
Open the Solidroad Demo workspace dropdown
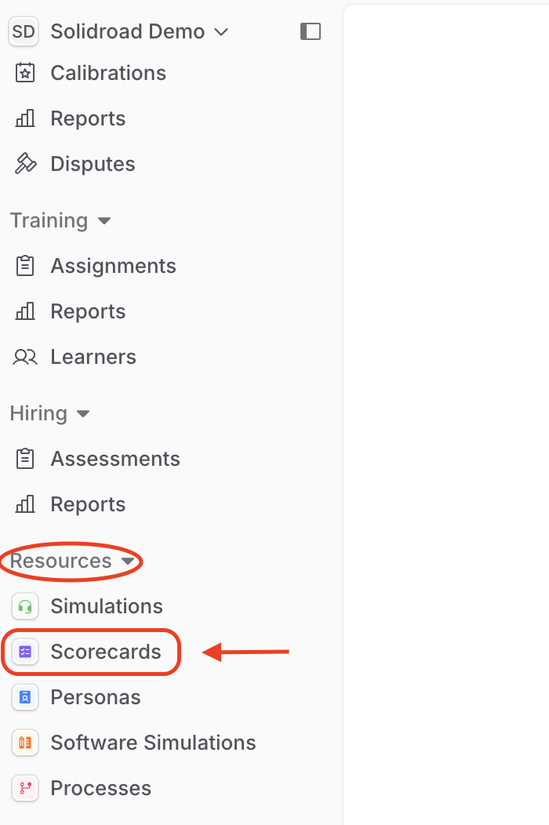tap(140, 31)
